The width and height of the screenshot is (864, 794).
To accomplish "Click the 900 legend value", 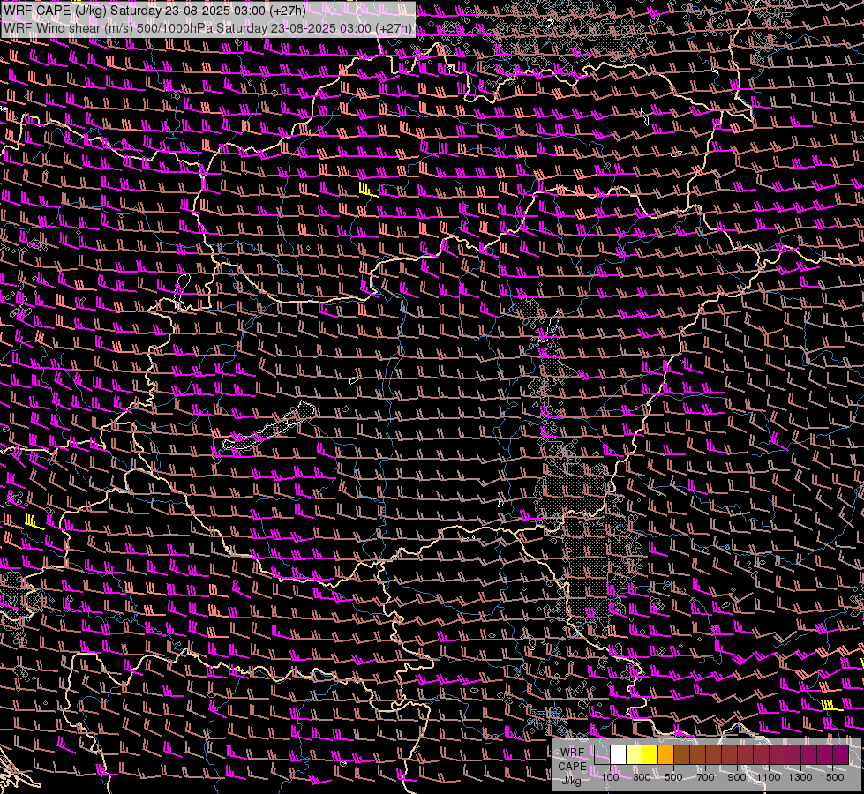I will click(x=737, y=777).
